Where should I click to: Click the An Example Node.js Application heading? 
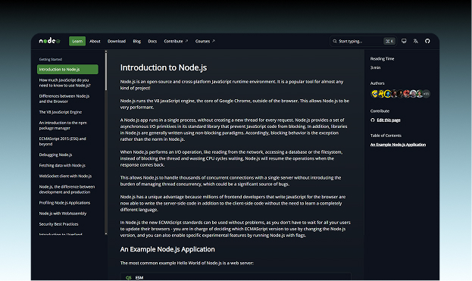click(x=167, y=249)
